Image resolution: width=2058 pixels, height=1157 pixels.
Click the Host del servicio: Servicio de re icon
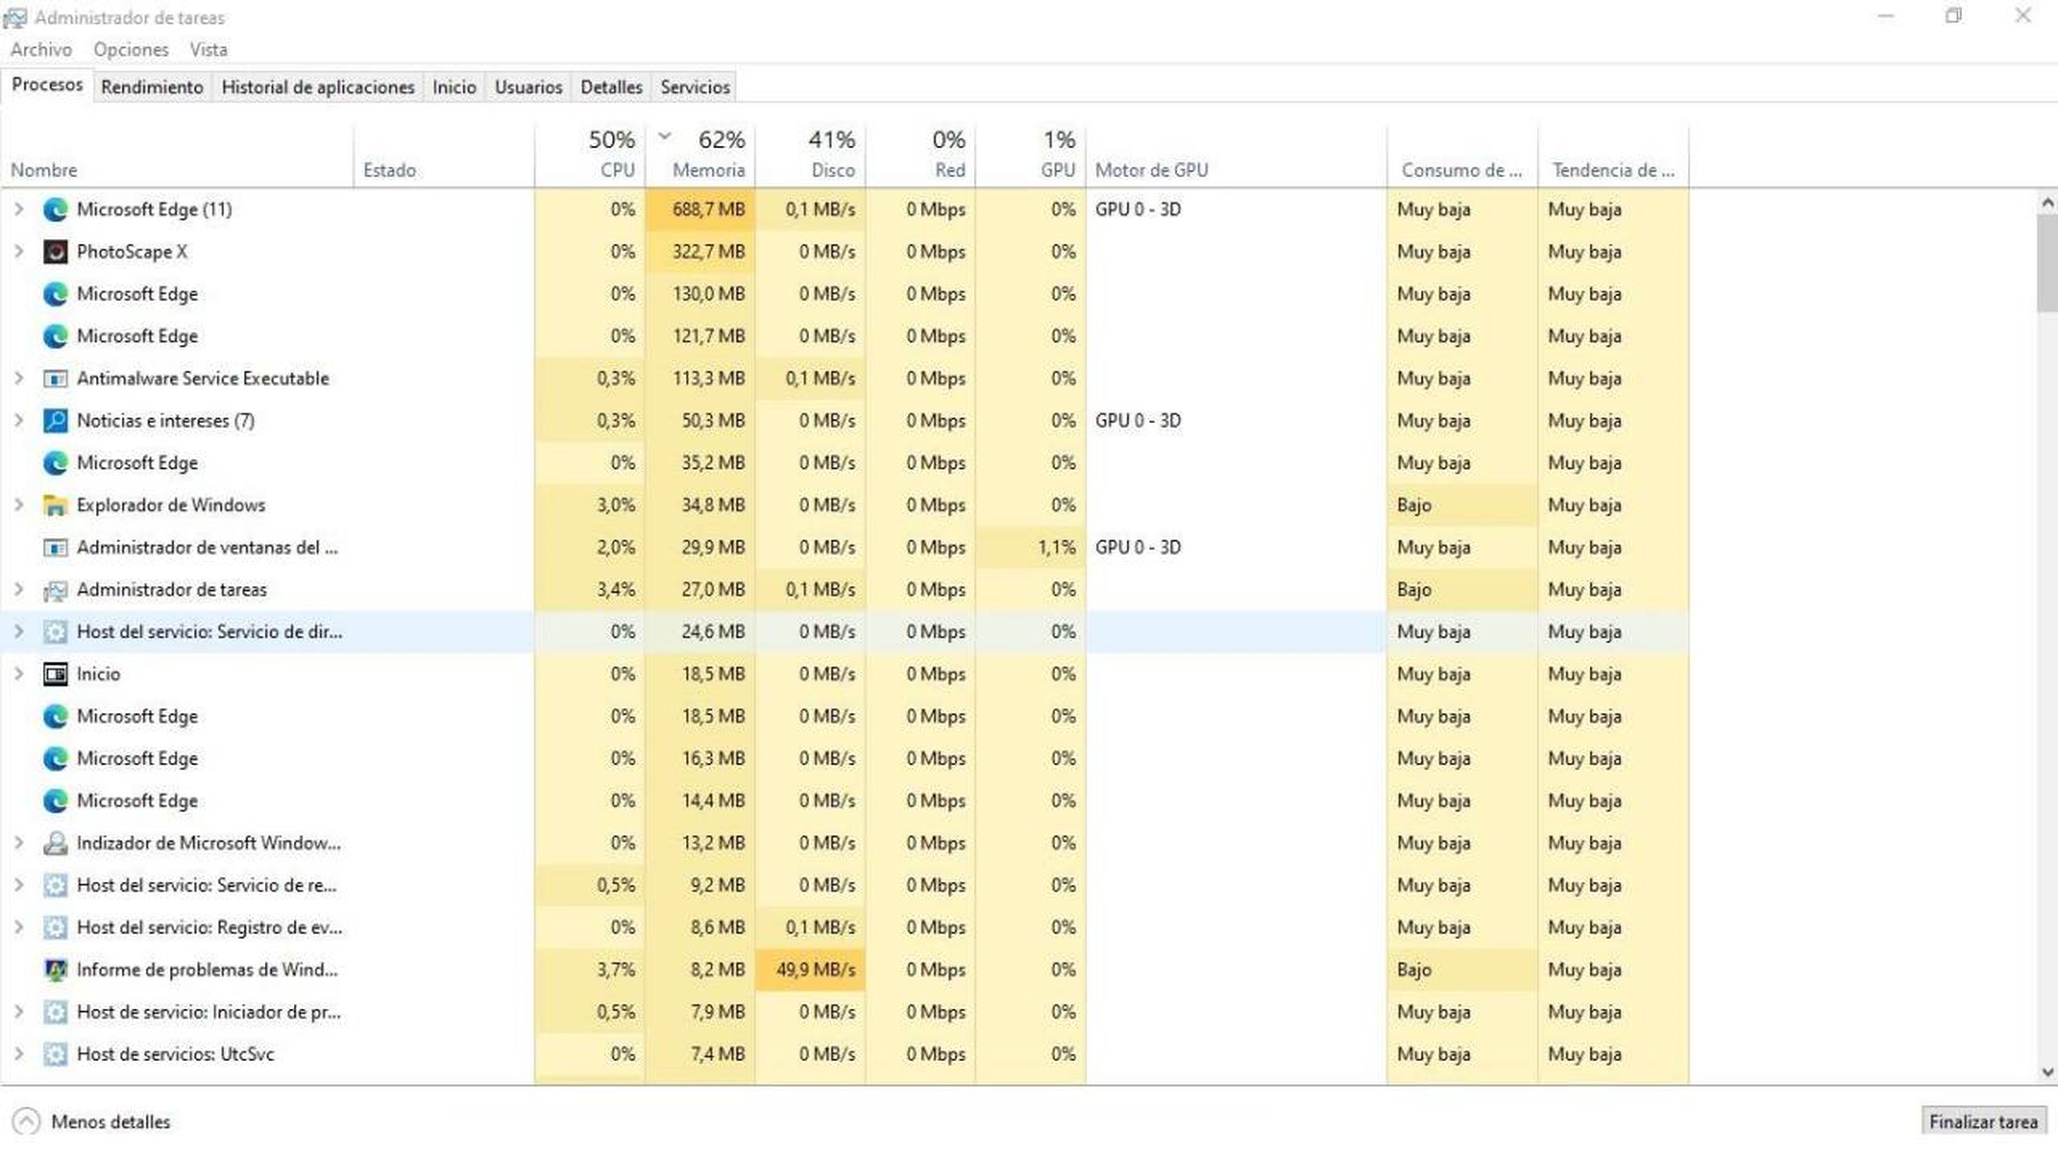tap(55, 885)
